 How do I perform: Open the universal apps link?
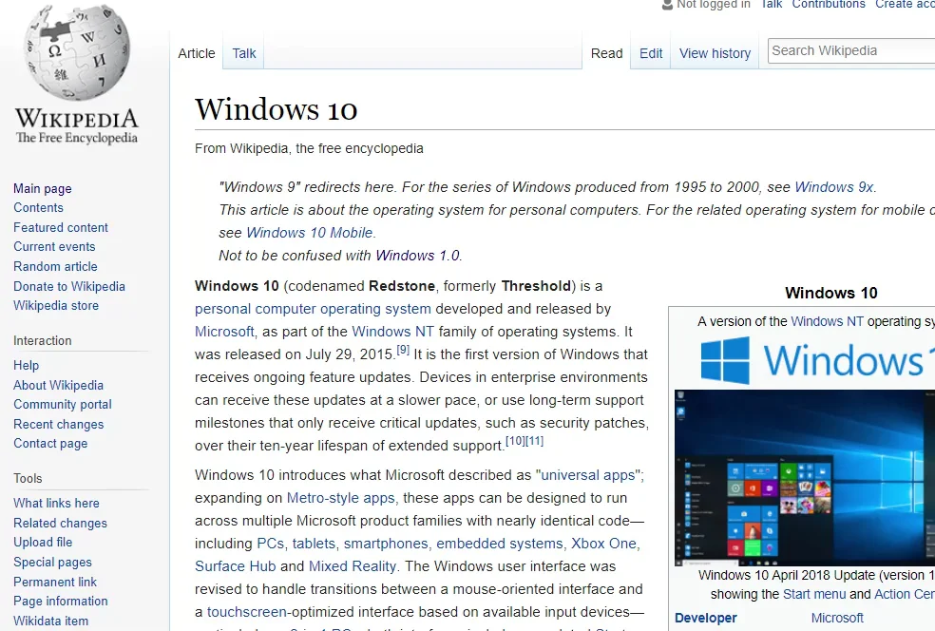click(588, 475)
